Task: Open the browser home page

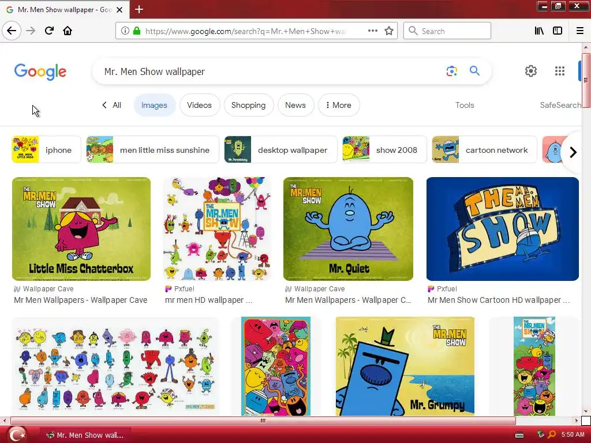Action: coord(68,31)
